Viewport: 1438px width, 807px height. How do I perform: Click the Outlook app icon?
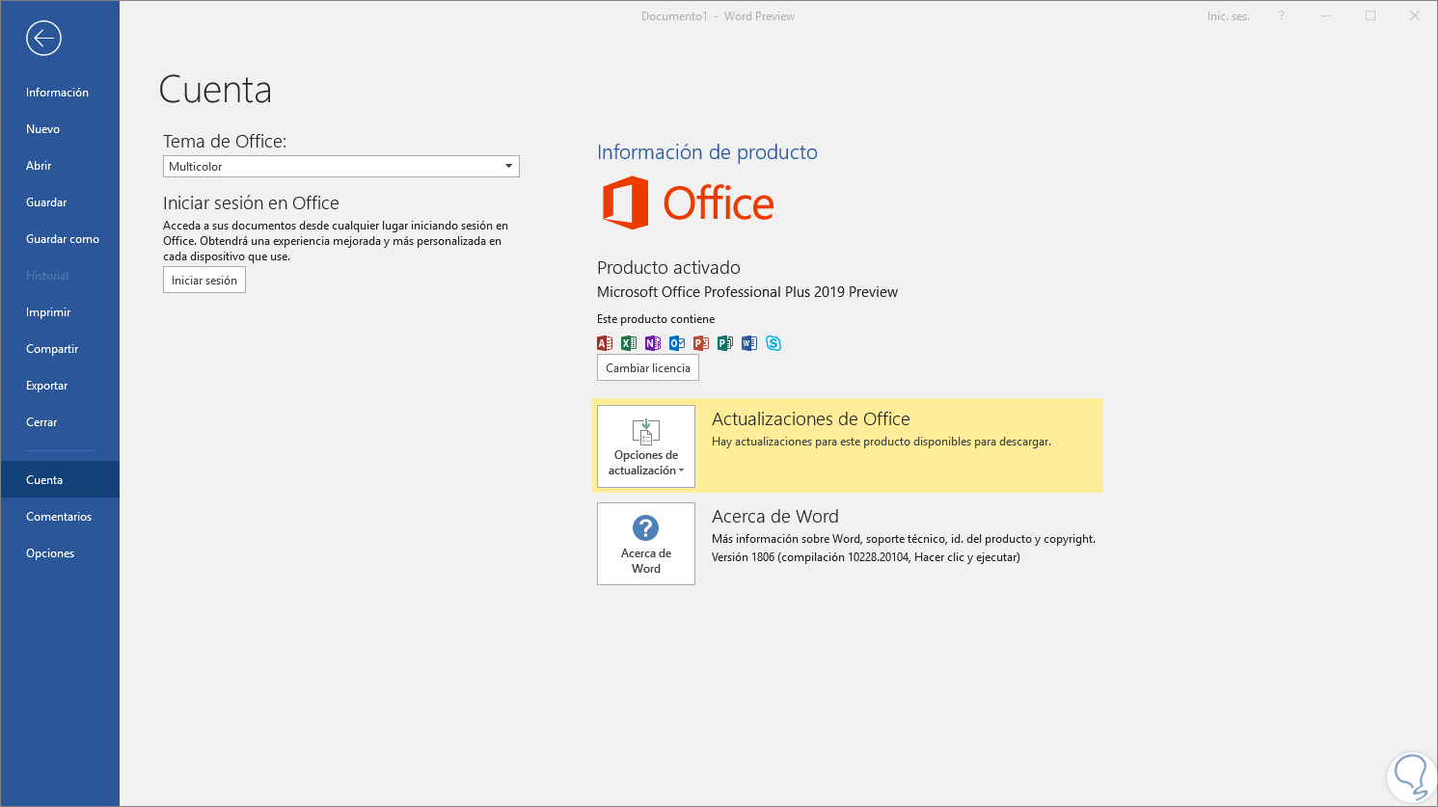click(677, 343)
